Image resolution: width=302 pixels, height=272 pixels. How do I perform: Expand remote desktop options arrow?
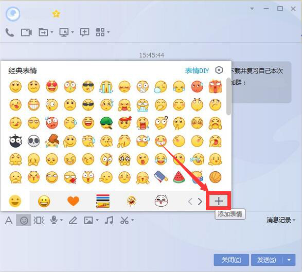[73, 32]
